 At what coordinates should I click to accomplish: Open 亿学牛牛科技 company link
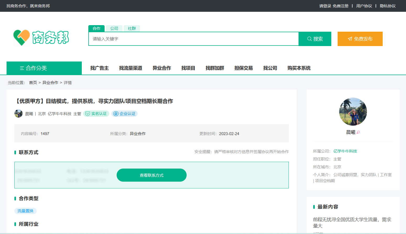(x=345, y=151)
